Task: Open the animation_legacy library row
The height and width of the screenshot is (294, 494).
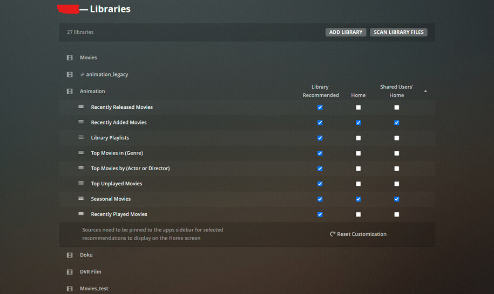Action: (x=247, y=74)
